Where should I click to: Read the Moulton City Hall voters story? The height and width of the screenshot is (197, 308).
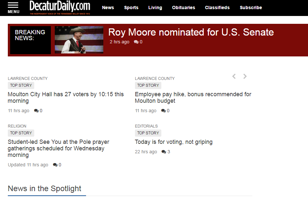click(66, 98)
